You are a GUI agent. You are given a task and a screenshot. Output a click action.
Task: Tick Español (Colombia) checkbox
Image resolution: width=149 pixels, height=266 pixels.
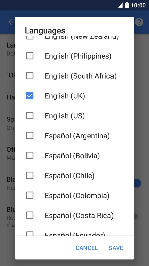coord(30,195)
